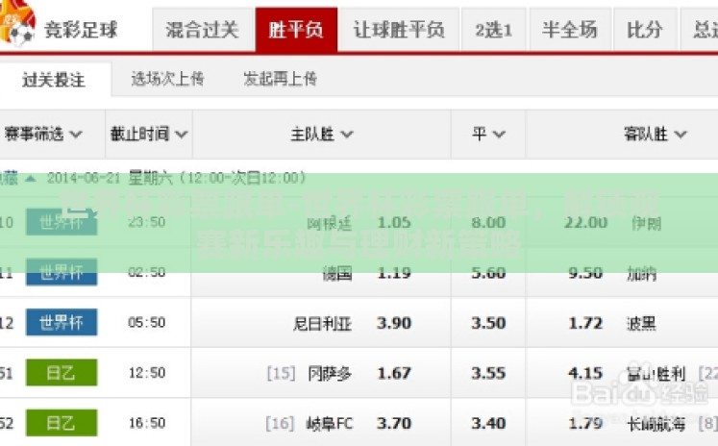Pick draw odds 3.50 for 尼日利亚 match
718x446 pixels.
tap(488, 323)
